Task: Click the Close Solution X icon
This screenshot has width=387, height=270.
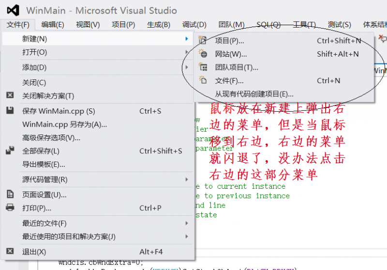Action: coord(10,95)
